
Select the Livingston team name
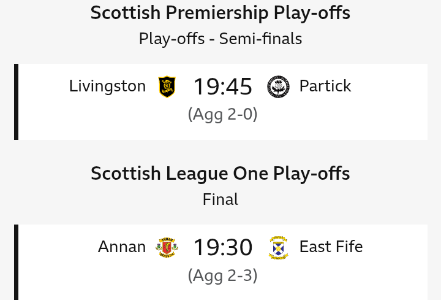pyautogui.click(x=107, y=86)
